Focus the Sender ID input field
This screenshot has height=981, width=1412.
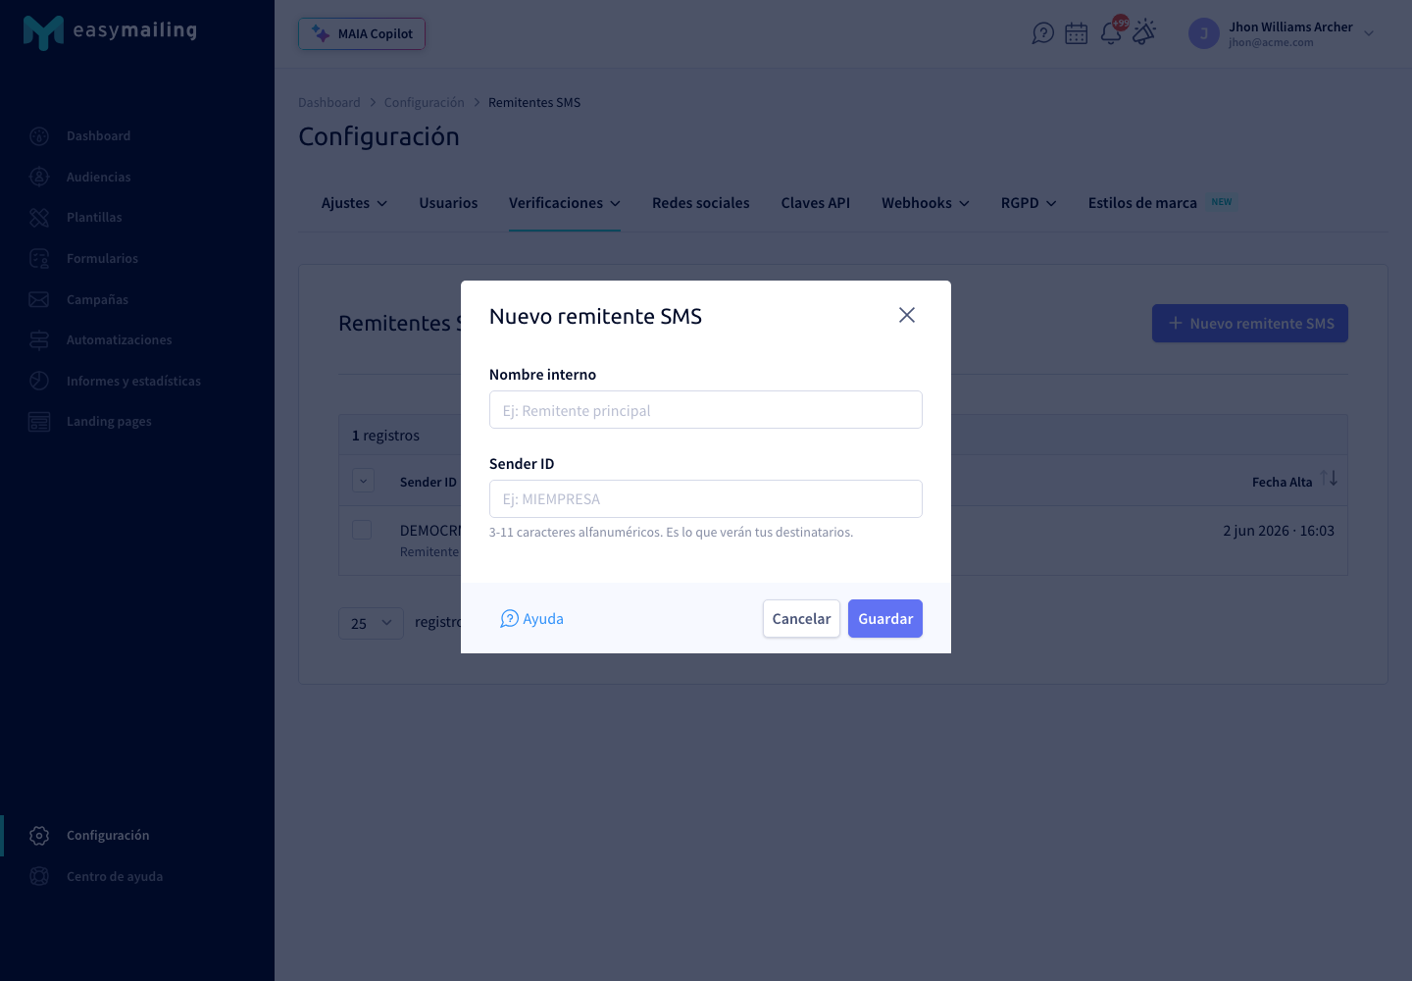click(x=706, y=499)
